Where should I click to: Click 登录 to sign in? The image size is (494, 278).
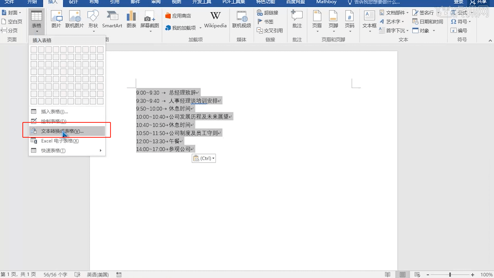pos(458,2)
